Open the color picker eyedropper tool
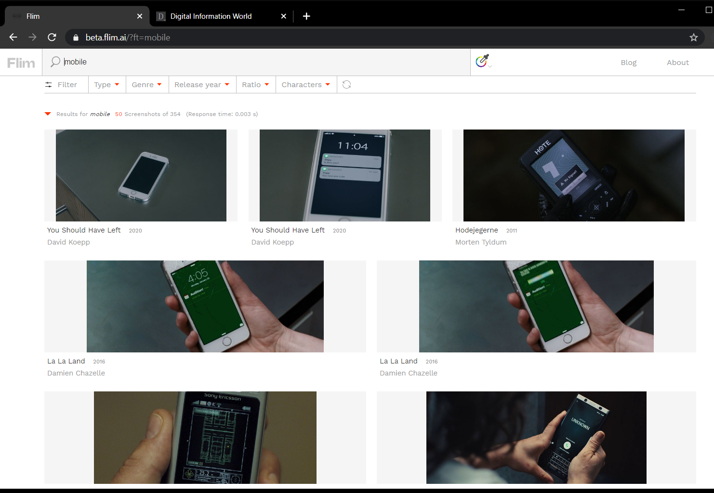The height and width of the screenshot is (493, 714). coord(483,61)
